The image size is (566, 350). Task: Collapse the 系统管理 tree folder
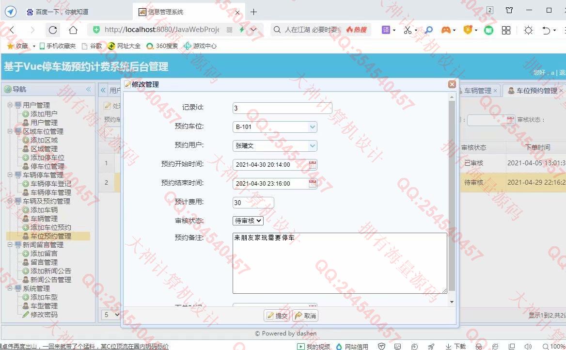10,288
